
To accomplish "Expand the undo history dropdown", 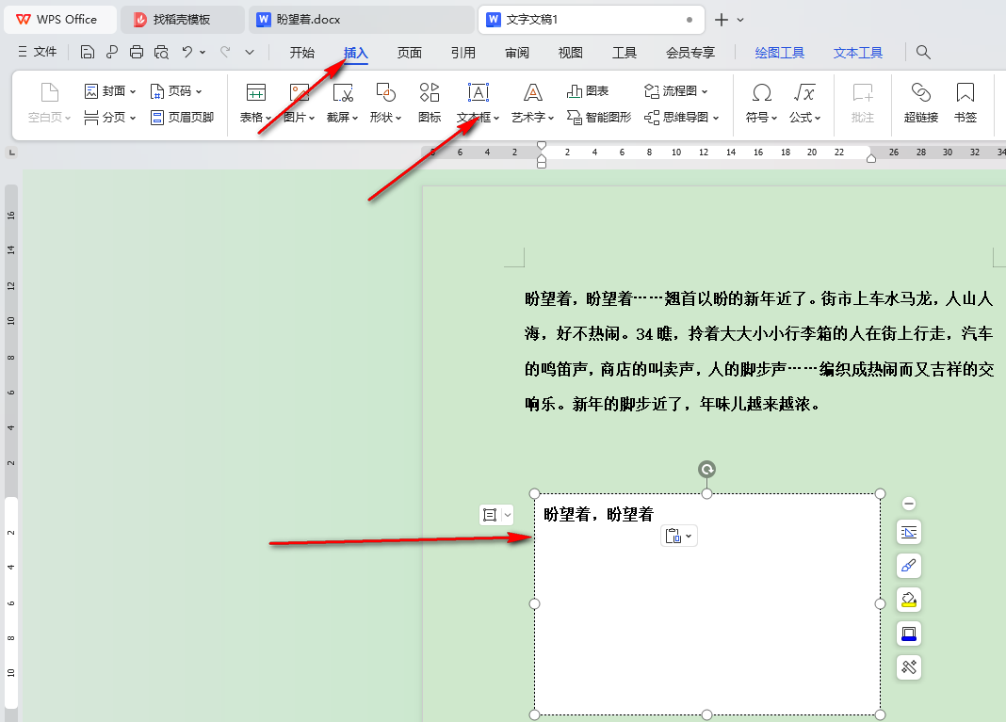I will tap(203, 52).
